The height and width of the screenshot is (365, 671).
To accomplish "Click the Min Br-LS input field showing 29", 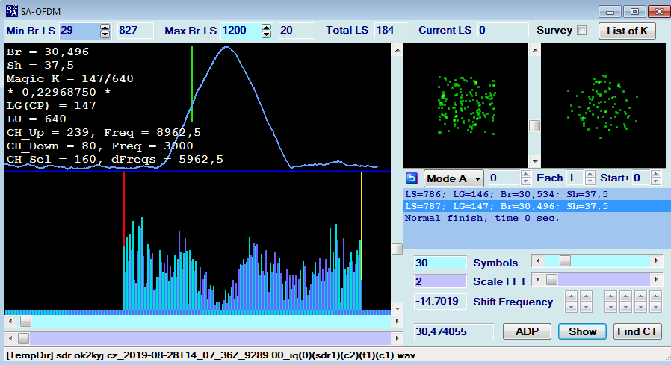I will click(x=80, y=31).
